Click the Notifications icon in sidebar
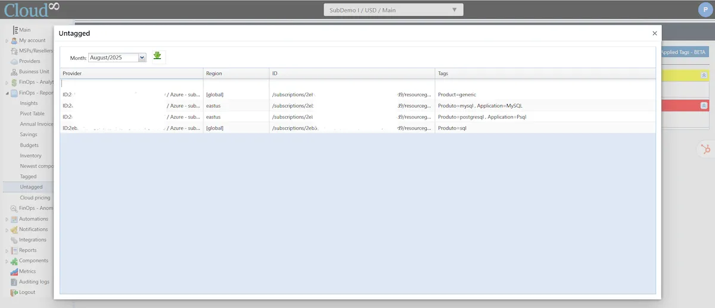Screen dimensions: 715x308 [x=14, y=230]
